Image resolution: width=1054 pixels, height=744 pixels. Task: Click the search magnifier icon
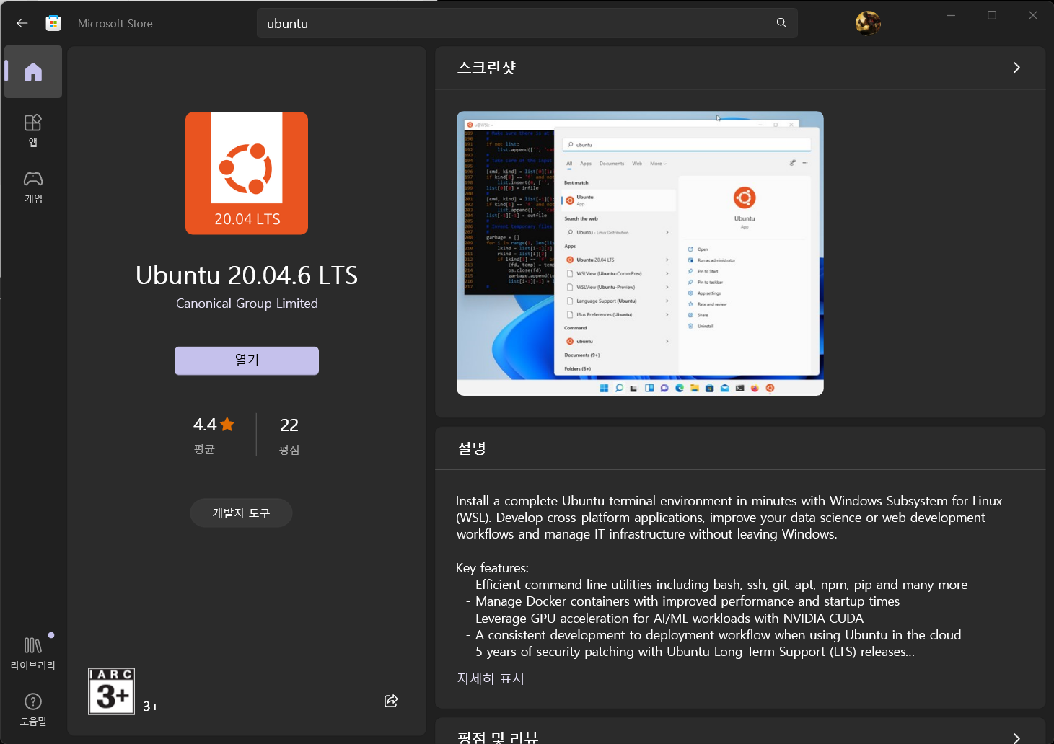[x=781, y=23]
